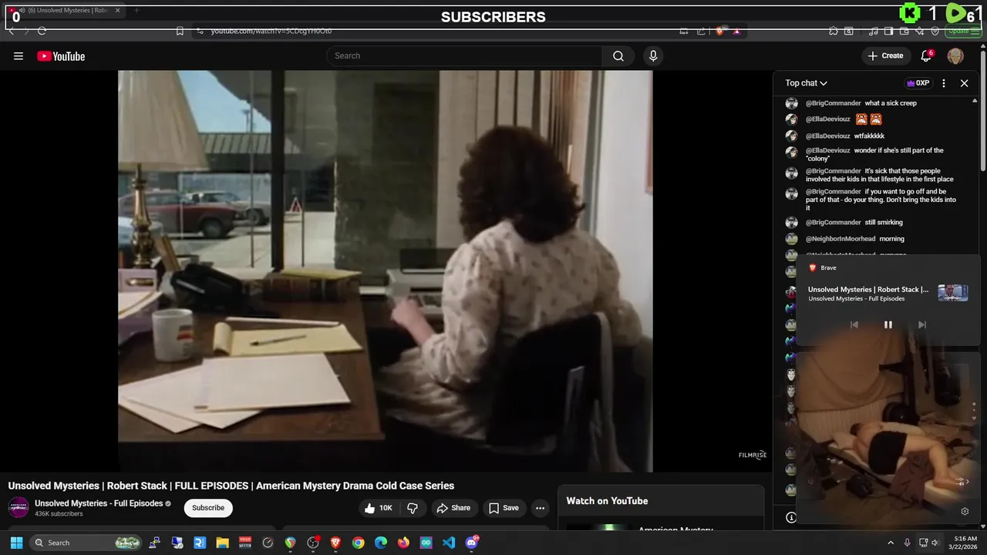
Task: Click @NeighborInMoorhead 'morning' chat message
Action: [x=891, y=239]
